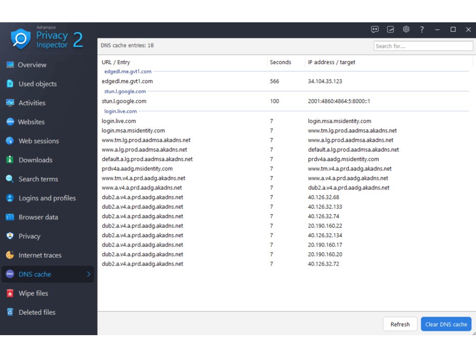Collapse the stun.l.google.com group header

(125, 92)
